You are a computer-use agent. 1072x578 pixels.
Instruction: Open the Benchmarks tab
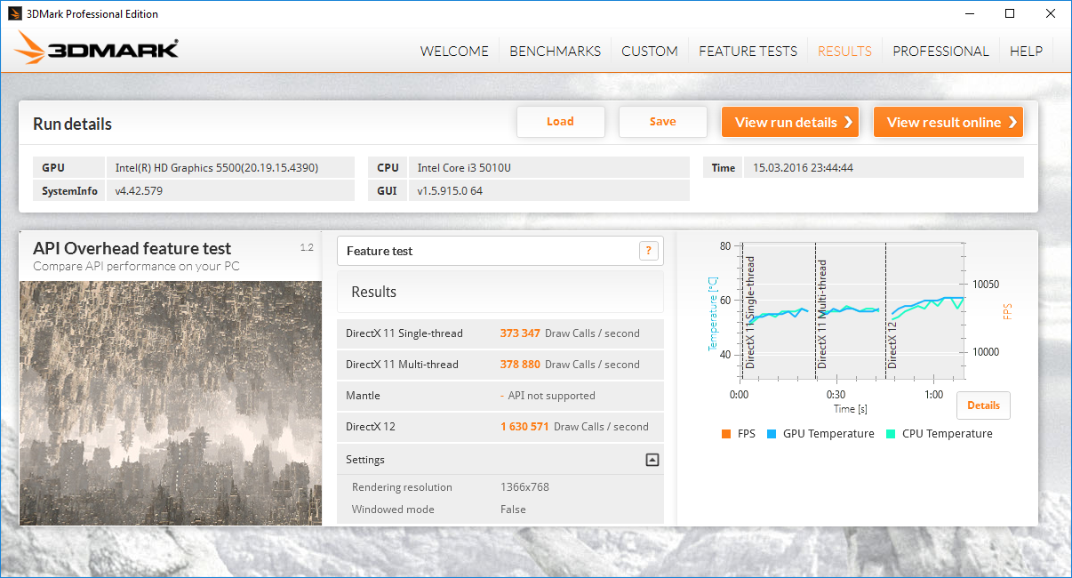[x=555, y=52]
